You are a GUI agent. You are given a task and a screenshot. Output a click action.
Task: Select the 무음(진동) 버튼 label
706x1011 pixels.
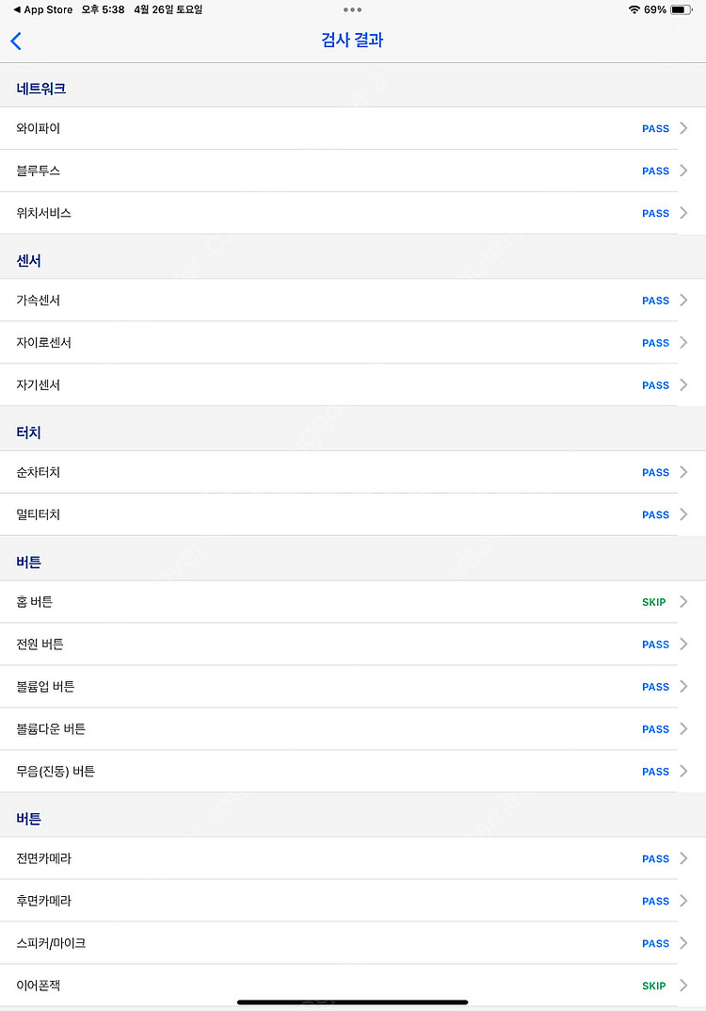(x=56, y=771)
